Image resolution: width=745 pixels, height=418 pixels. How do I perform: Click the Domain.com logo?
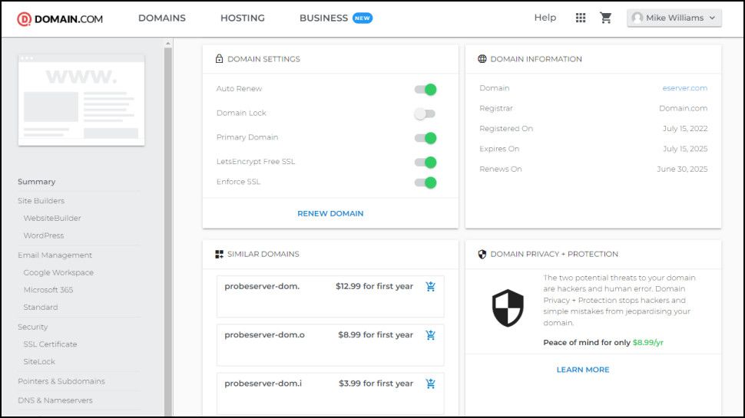[60, 19]
